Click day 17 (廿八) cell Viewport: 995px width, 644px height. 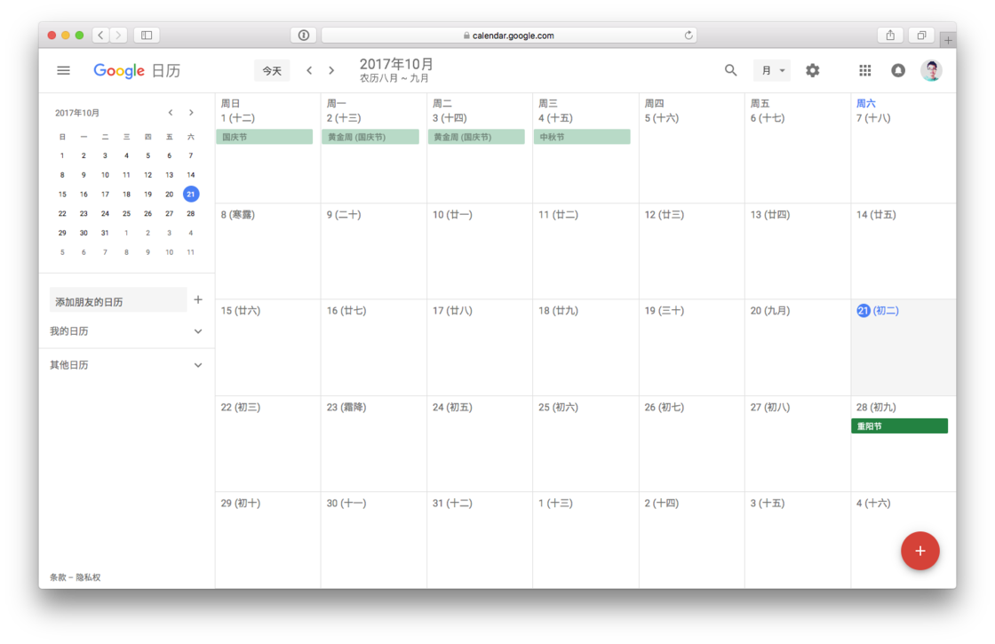click(480, 347)
